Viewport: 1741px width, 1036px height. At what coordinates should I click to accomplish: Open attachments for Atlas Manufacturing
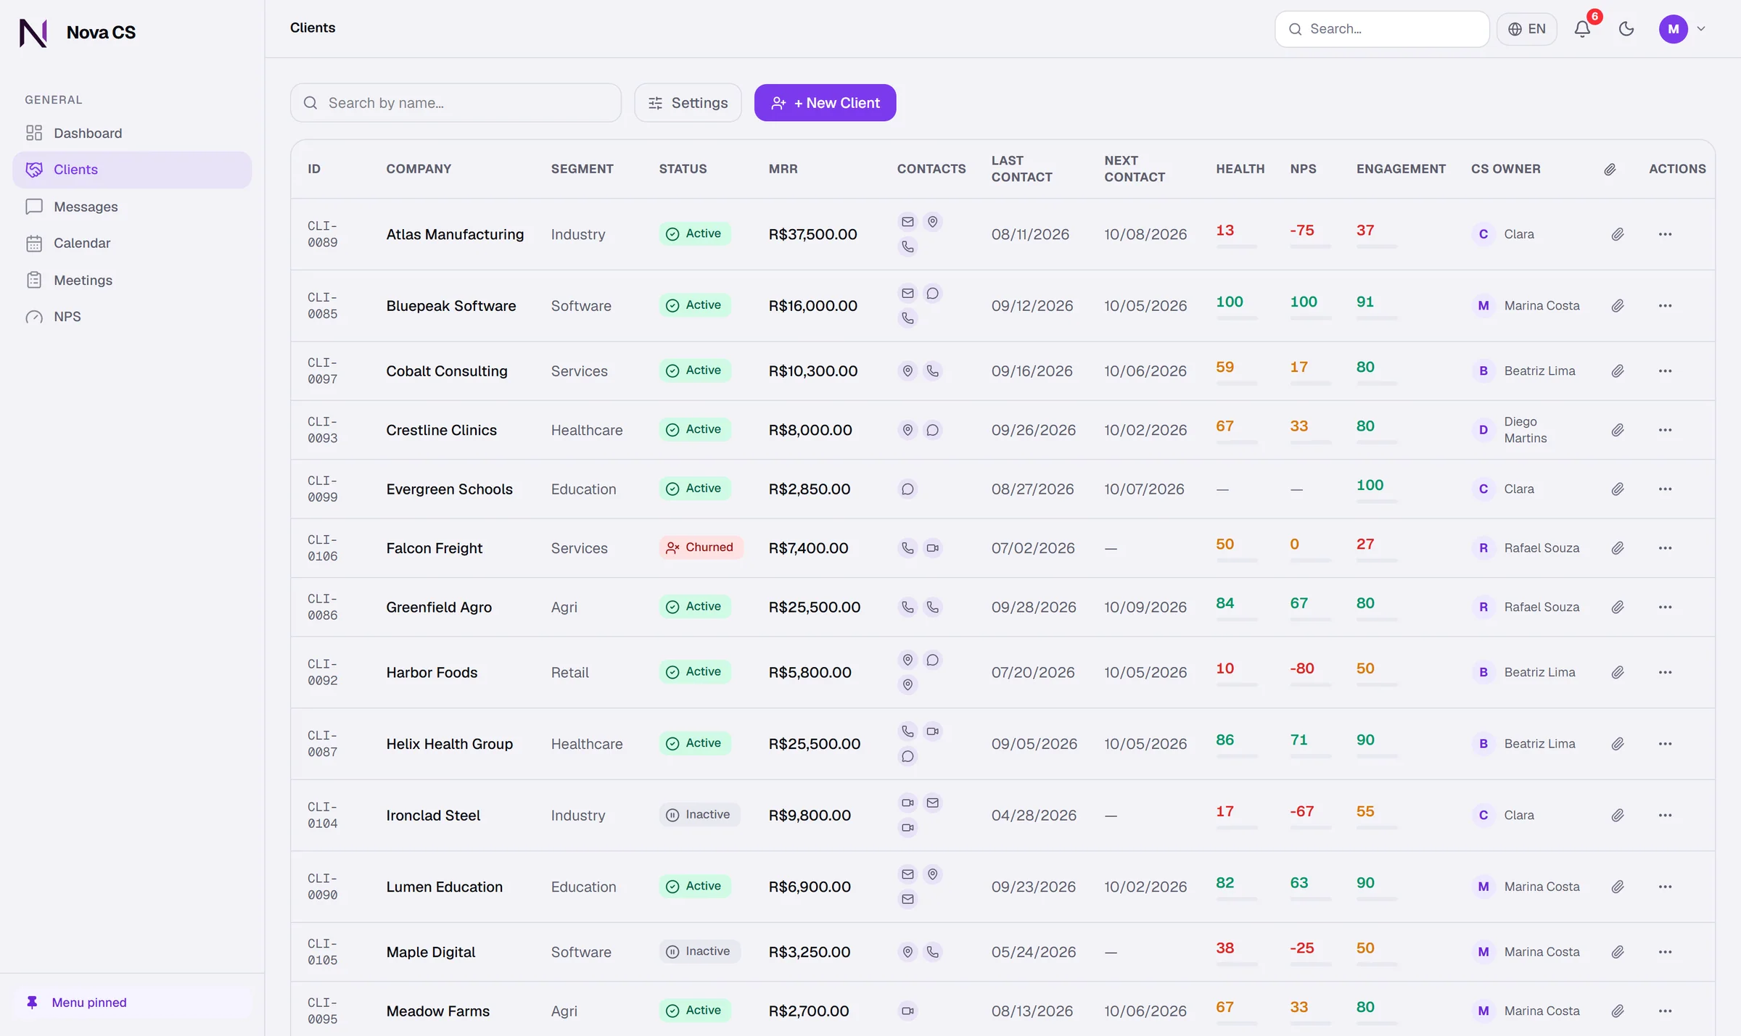(x=1618, y=234)
